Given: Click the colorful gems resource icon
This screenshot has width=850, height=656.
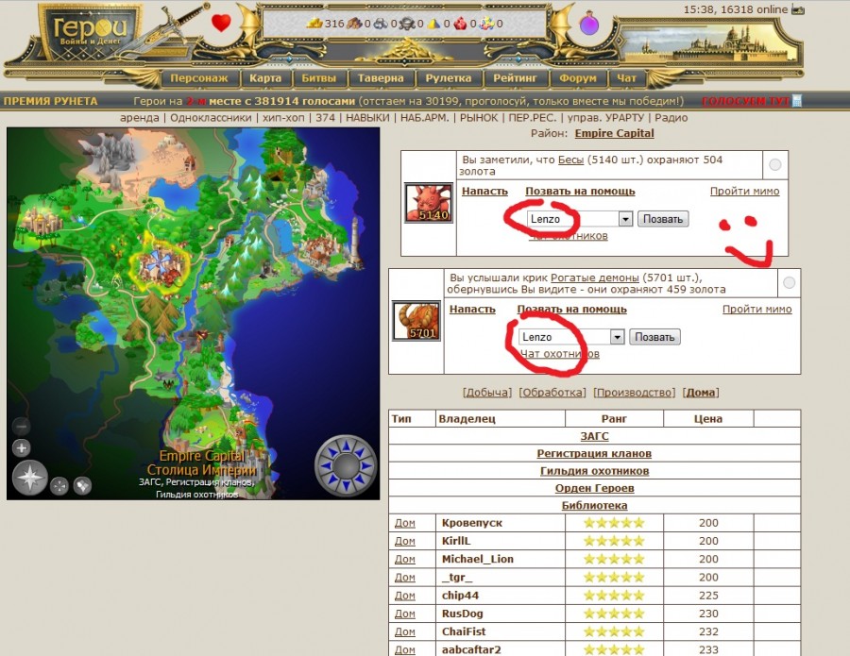Looking at the screenshot, I should tap(486, 24).
